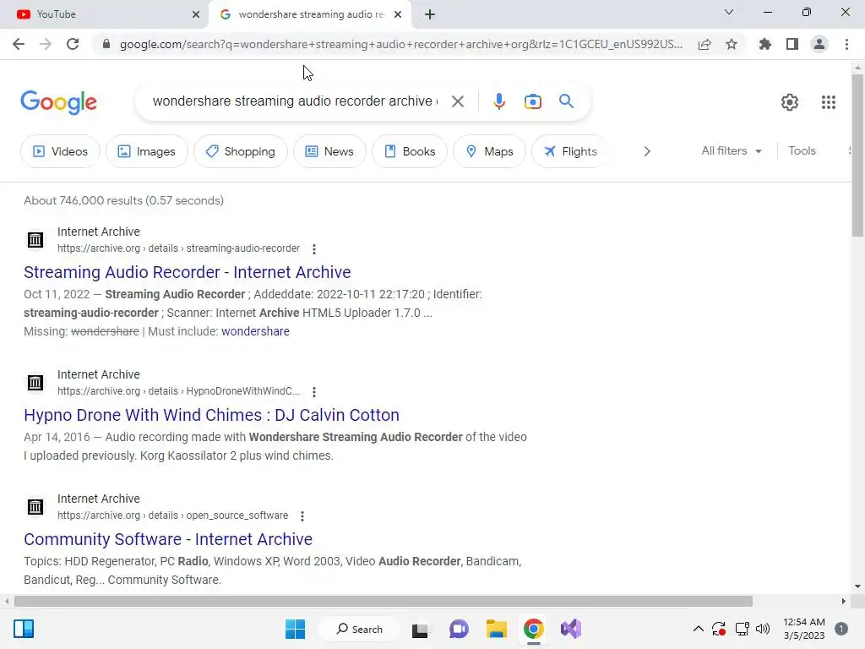Open tab search dropdown arrow

point(729,12)
